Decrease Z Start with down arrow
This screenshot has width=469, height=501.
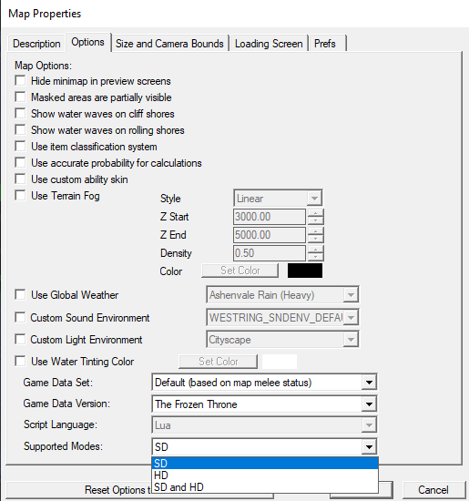tap(316, 220)
